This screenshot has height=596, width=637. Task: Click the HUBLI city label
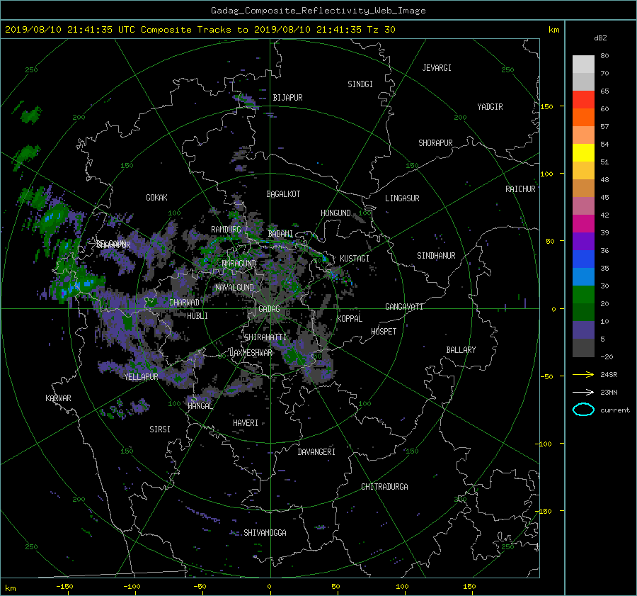pyautogui.click(x=197, y=315)
